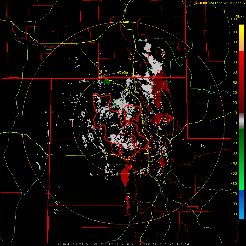Click the 70 value on the velocity scale

(x=235, y=52)
